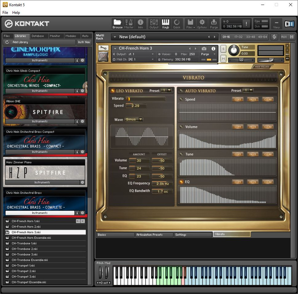The image size is (298, 294).
Task: Open LFO Vibrato Preset dropdown
Action: point(166,90)
